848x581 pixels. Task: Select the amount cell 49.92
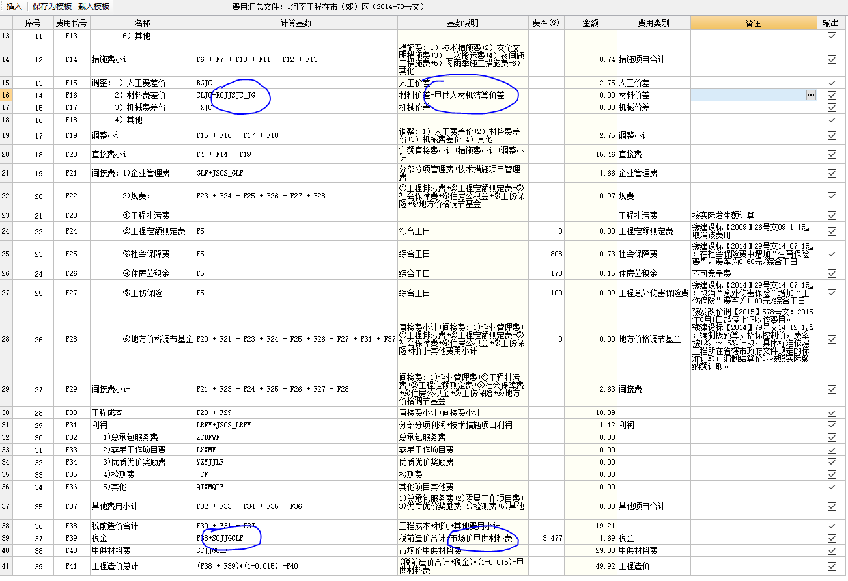(590, 566)
